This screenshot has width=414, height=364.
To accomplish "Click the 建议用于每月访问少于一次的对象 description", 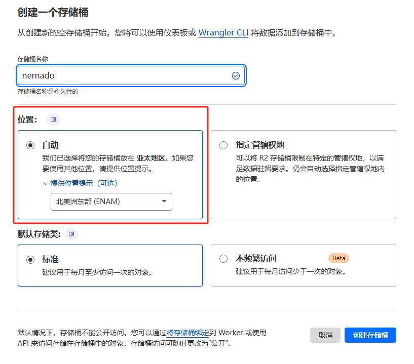I will coord(290,271).
